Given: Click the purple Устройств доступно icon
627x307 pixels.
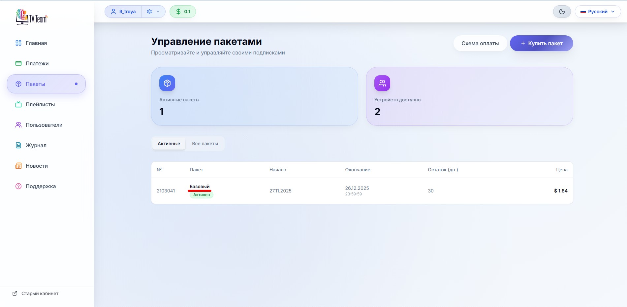Looking at the screenshot, I should pos(382,83).
